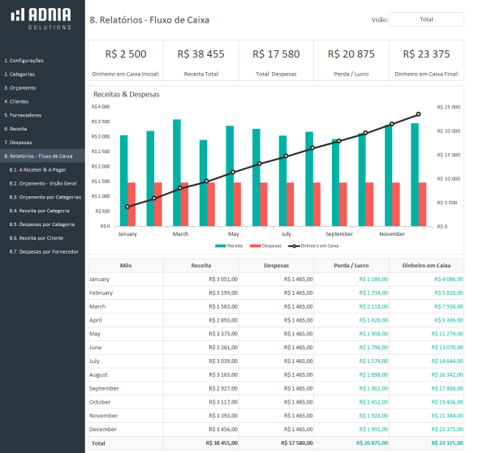The width and height of the screenshot is (487, 453).
Task: Select 8.1 A Receber & A Pagar report
Action: tap(37, 170)
